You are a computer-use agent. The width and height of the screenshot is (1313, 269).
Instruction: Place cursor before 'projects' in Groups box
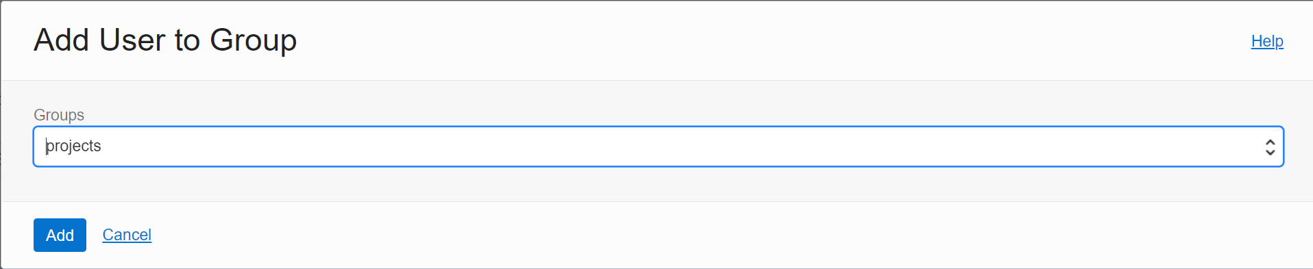[x=46, y=146]
